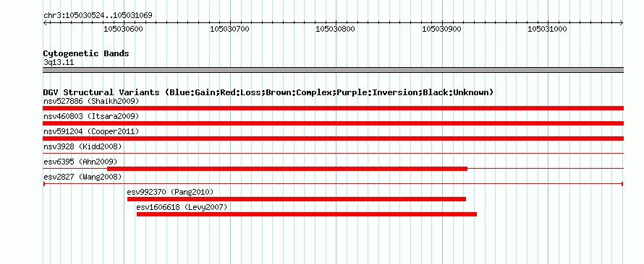Open variant label esv2827 (Wang2008)

(82, 177)
